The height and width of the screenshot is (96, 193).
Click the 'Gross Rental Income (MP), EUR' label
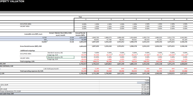click(31, 46)
